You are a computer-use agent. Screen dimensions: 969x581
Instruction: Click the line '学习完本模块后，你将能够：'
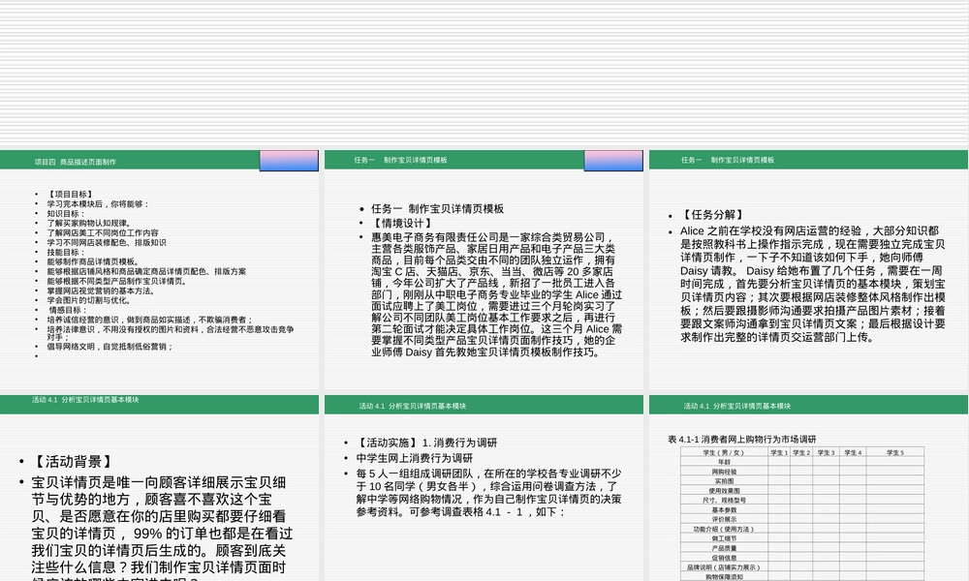[x=98, y=203]
